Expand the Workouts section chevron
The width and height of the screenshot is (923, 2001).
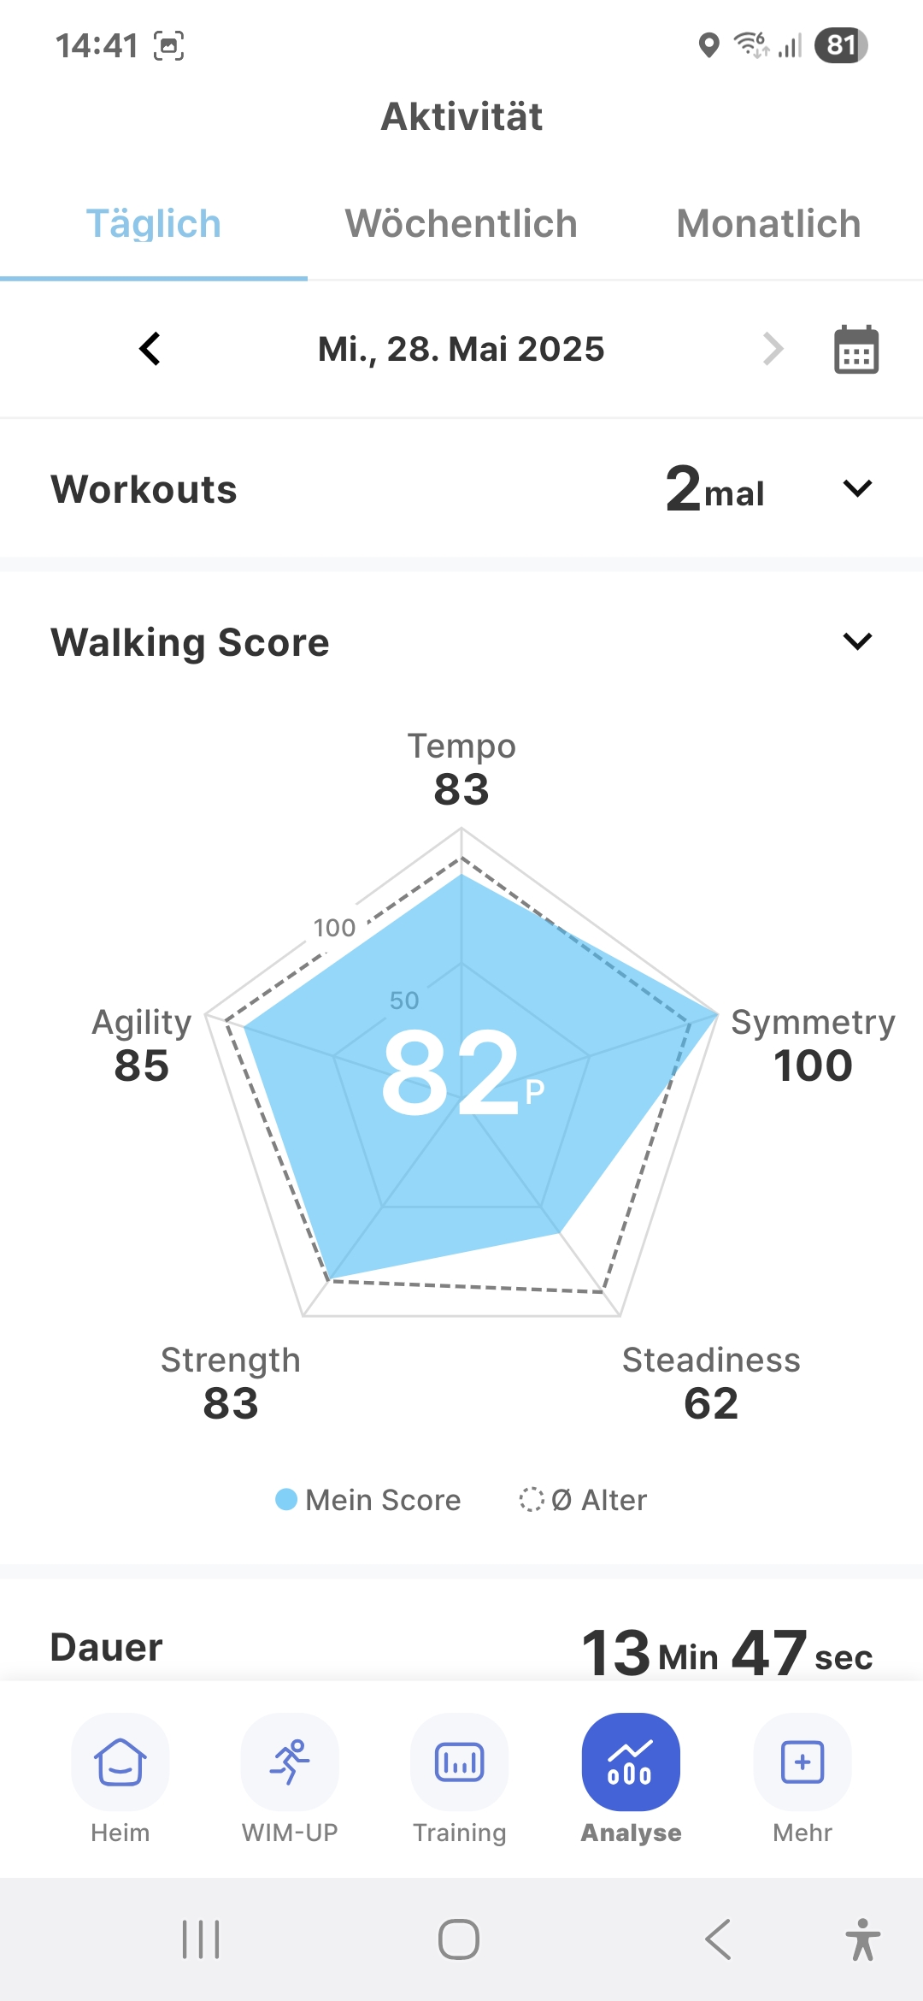(x=857, y=488)
